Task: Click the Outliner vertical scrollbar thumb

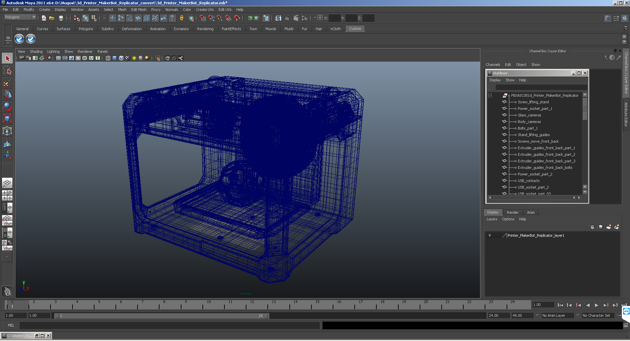Action: (x=585, y=109)
